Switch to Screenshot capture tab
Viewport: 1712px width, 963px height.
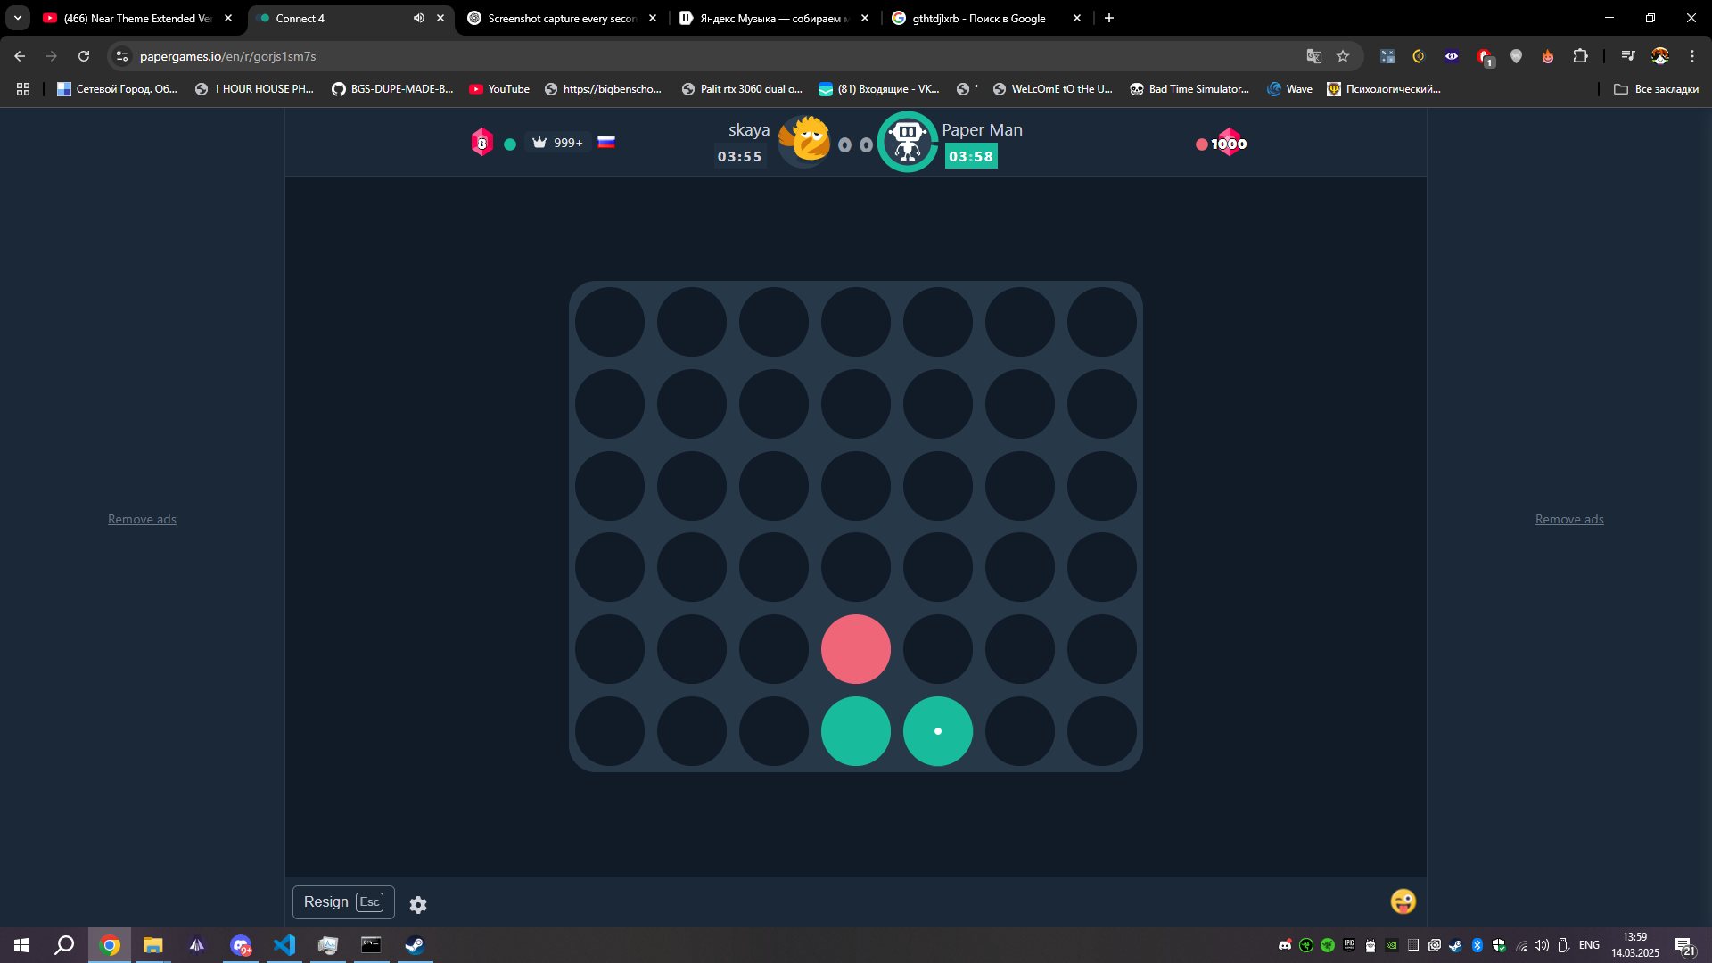[x=561, y=18]
